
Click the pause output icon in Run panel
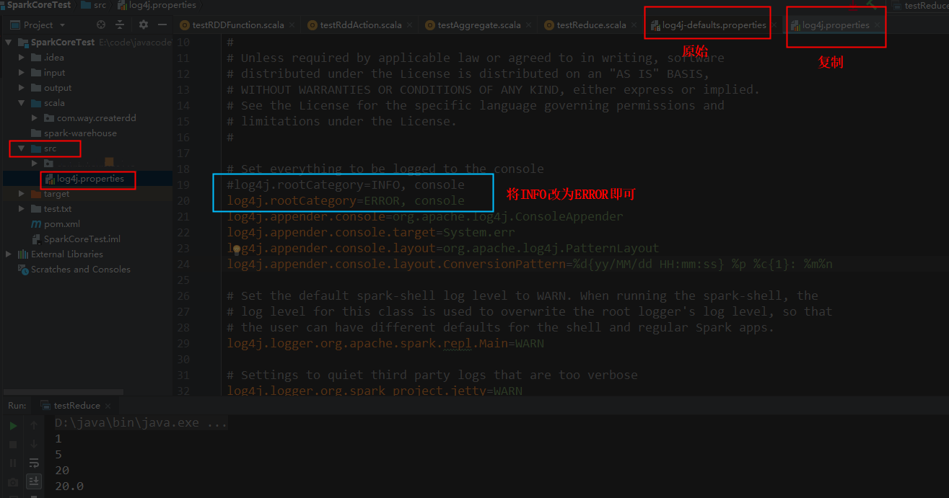click(x=13, y=463)
